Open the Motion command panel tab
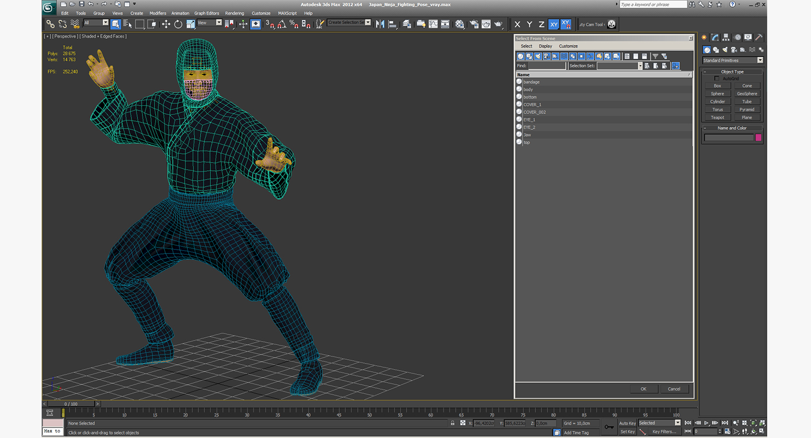 point(737,38)
